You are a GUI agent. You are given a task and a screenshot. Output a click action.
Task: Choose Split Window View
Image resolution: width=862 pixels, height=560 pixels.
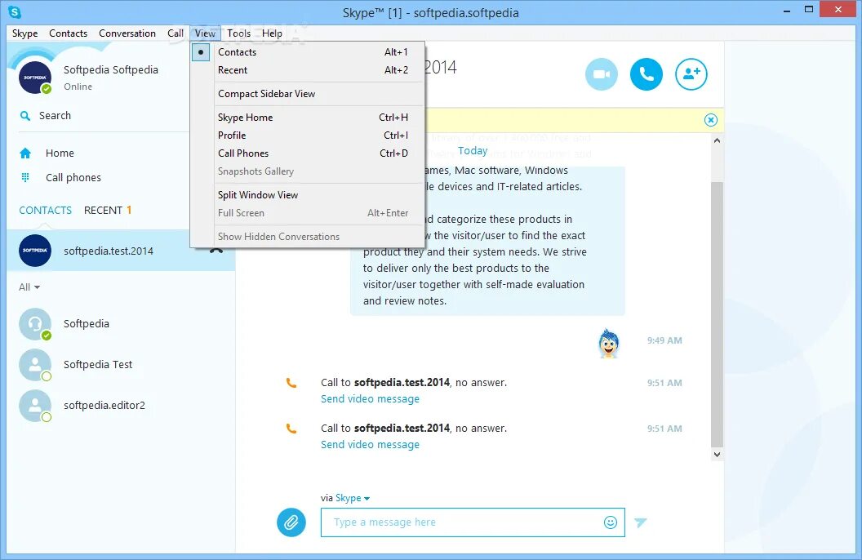pos(313,195)
